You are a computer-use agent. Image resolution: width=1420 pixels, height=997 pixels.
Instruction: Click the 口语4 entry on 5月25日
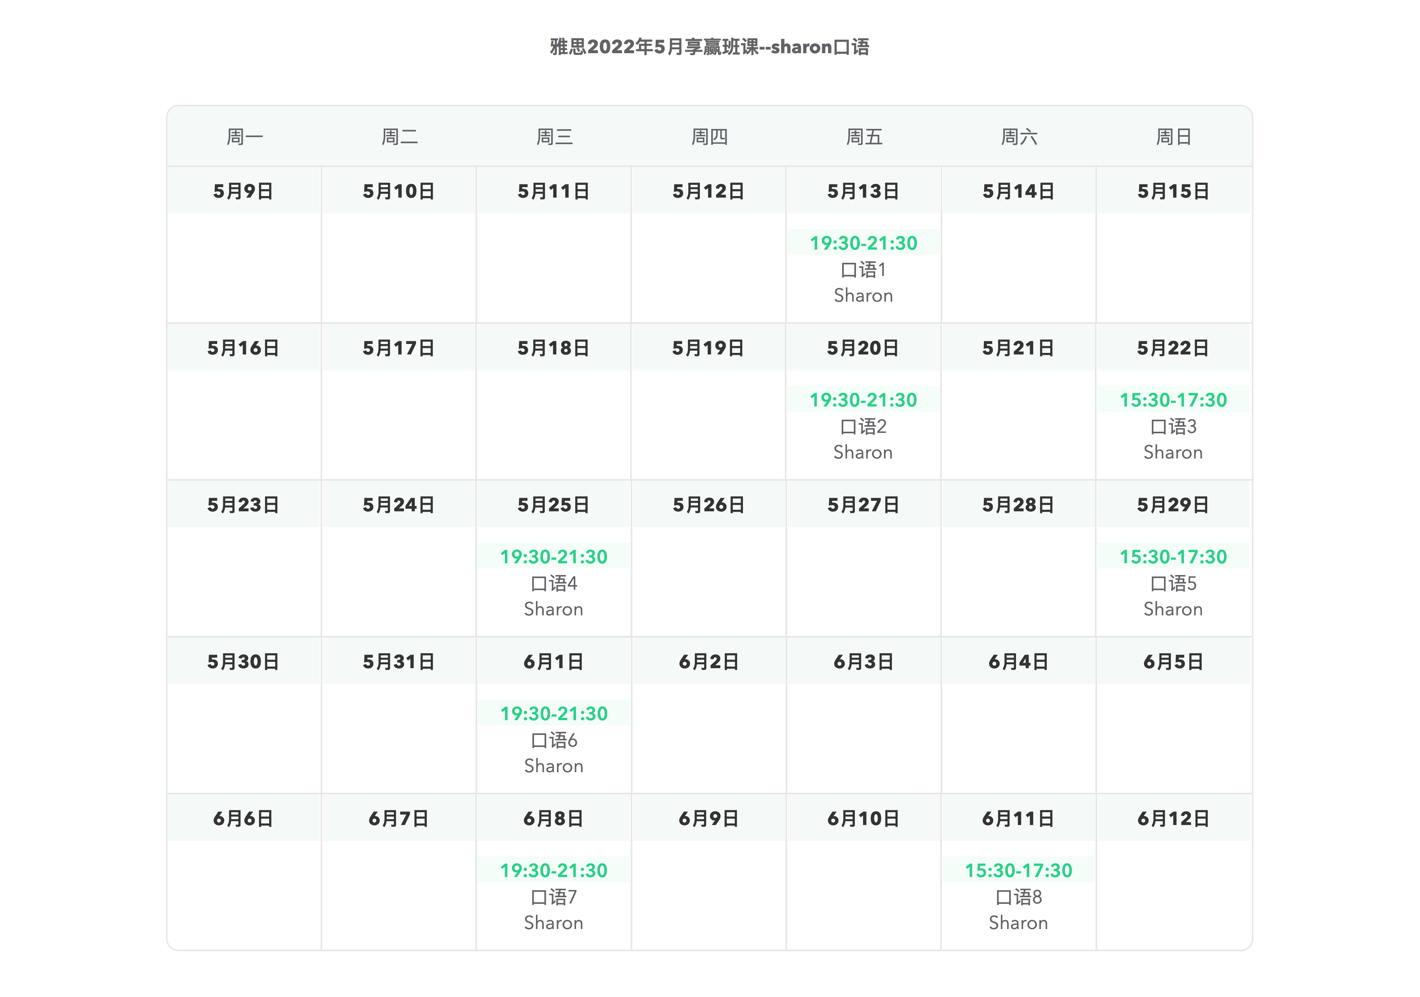pos(553,584)
